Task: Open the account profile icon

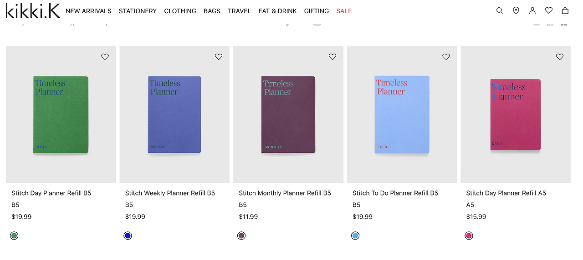Action: [532, 10]
